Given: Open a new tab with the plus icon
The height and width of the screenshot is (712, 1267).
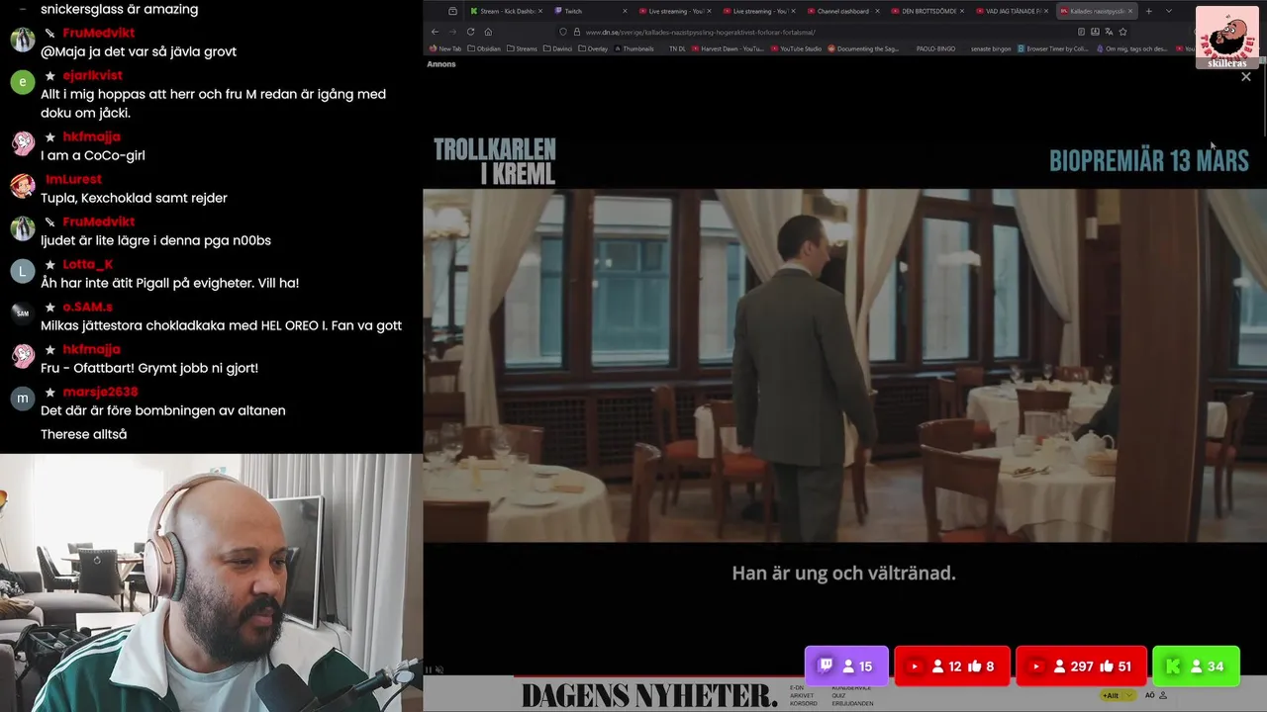Looking at the screenshot, I should click(1148, 11).
